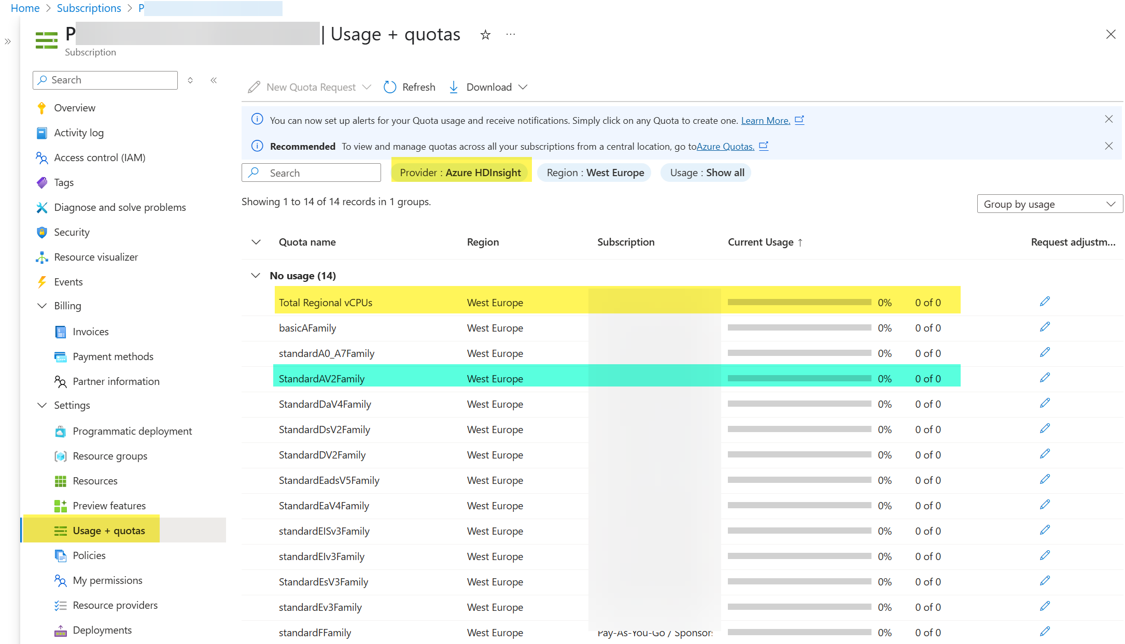Open Overview in the sidebar

(x=75, y=108)
